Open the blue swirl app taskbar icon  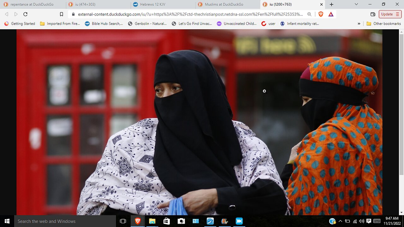tap(210, 221)
